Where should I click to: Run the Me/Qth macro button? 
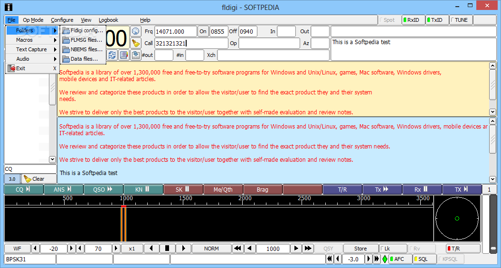coord(223,190)
